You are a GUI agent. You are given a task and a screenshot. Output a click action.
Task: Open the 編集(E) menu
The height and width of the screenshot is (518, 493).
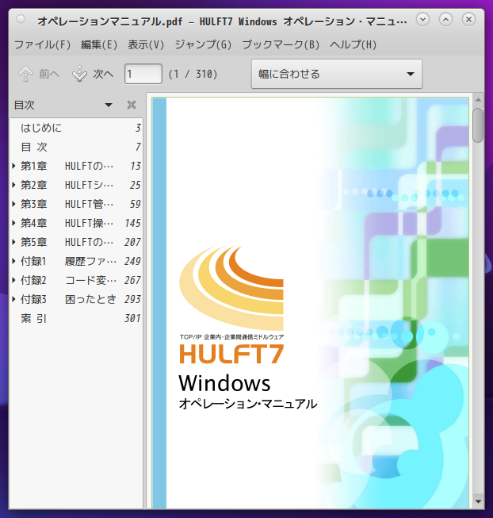(99, 44)
